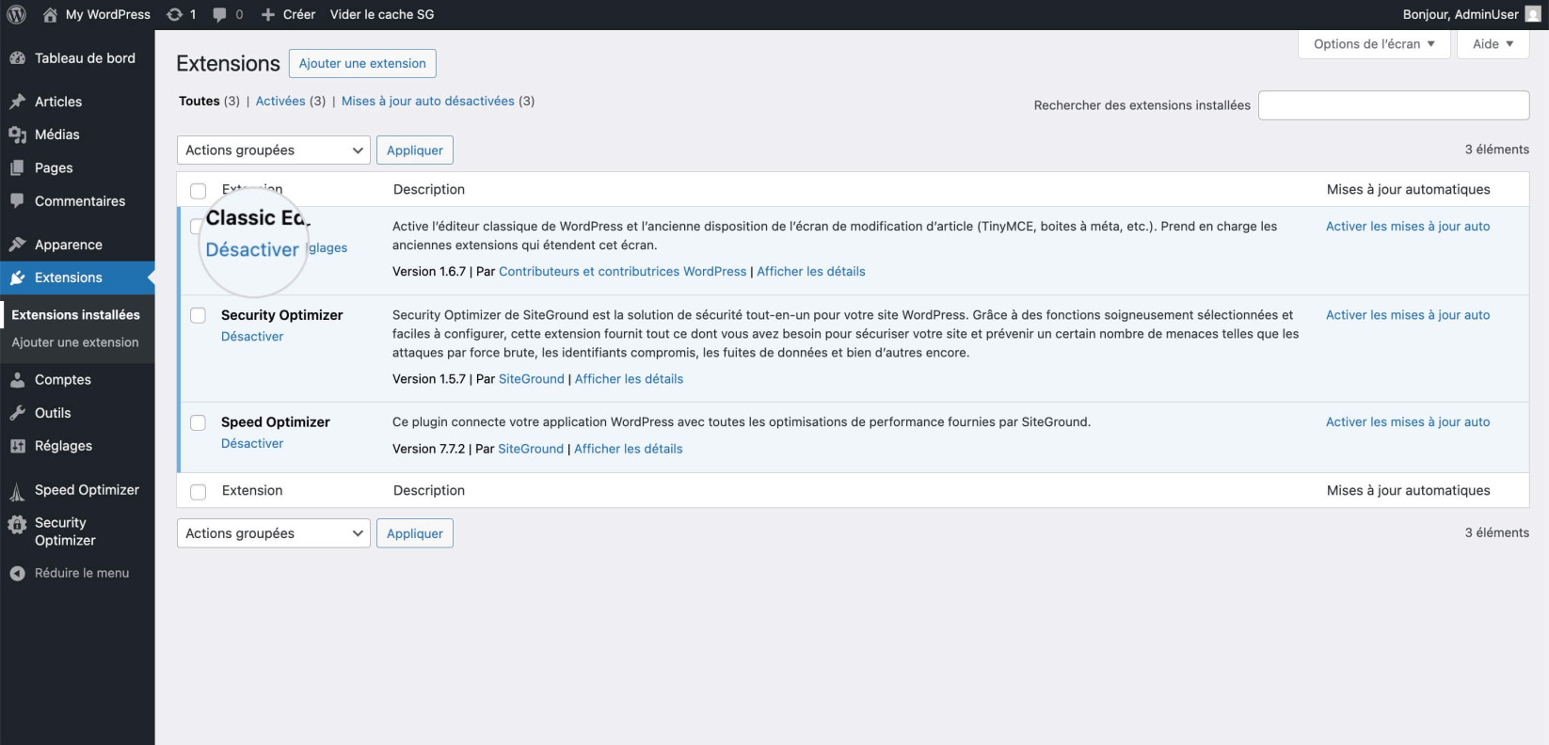Click the Speed Optimizer rocket icon in sidebar
Screen dimensions: 1549x745
pos(17,491)
